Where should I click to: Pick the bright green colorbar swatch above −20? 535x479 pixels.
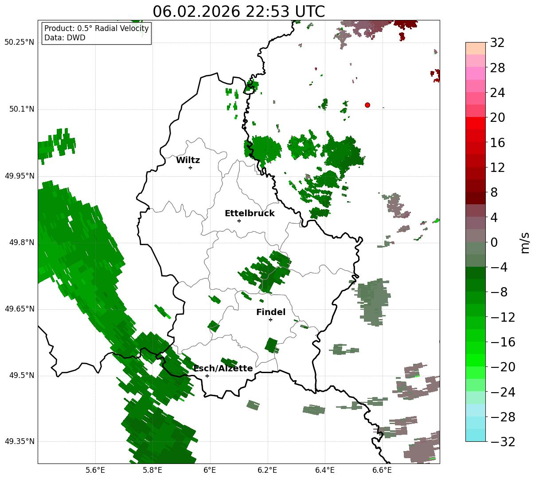coord(476,360)
